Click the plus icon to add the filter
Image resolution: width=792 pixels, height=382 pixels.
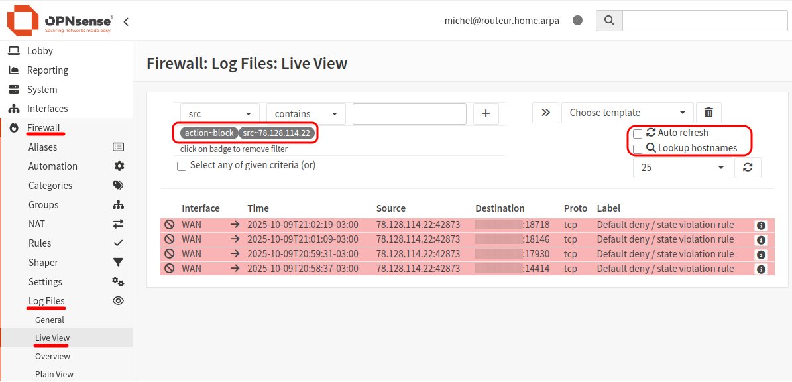coord(485,113)
